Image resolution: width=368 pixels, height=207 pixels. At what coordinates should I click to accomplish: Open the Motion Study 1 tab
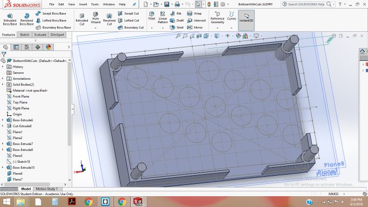46,189
